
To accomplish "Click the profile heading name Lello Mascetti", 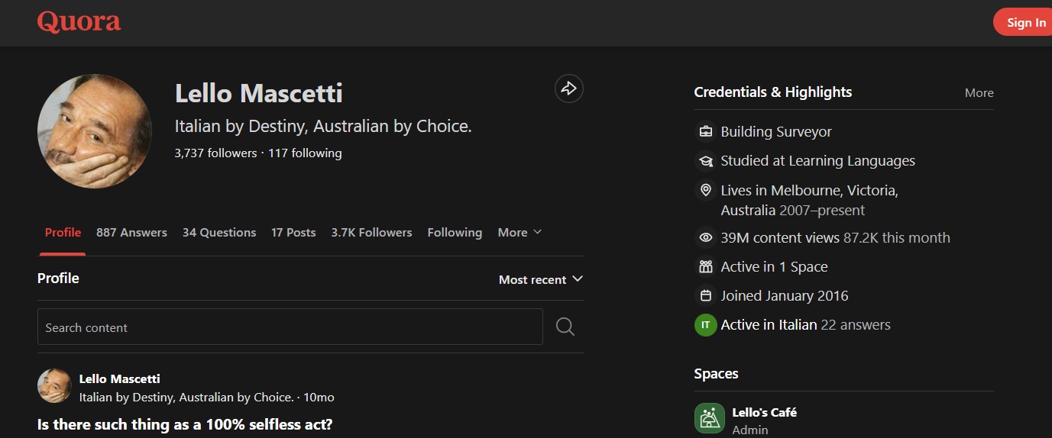I will click(x=259, y=93).
